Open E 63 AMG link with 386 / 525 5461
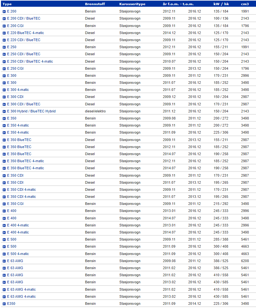 click(x=15, y=268)
